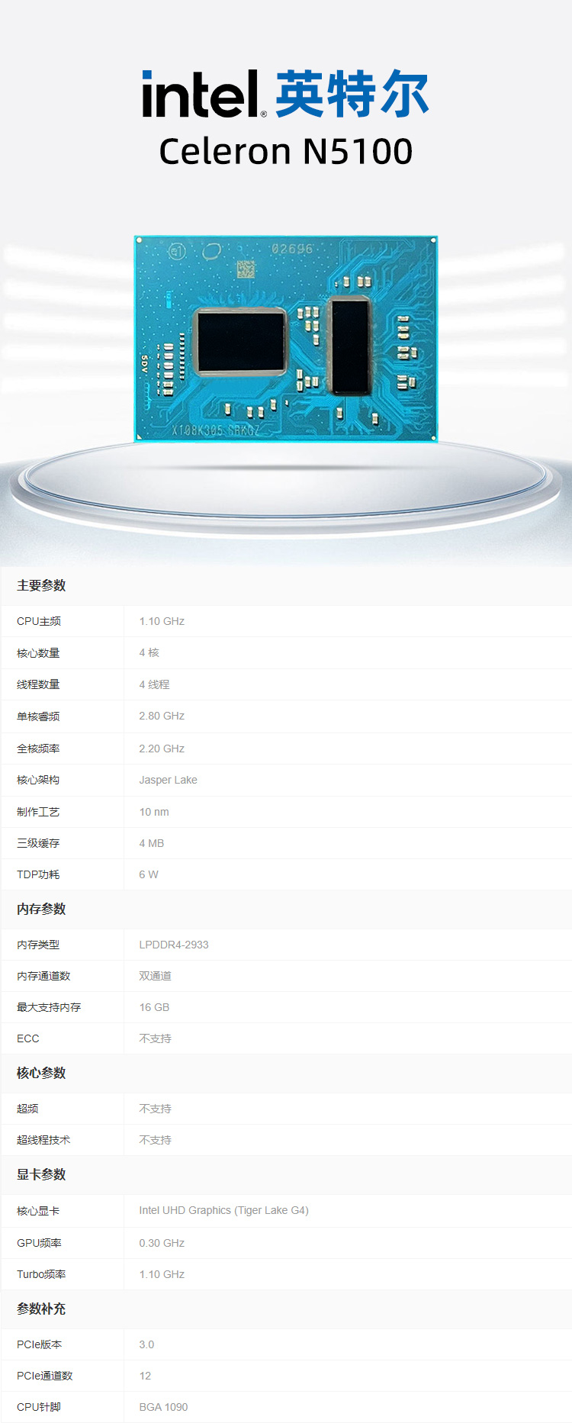Click the 线程数量 label
Screen dimensions: 572x1423
tap(38, 684)
